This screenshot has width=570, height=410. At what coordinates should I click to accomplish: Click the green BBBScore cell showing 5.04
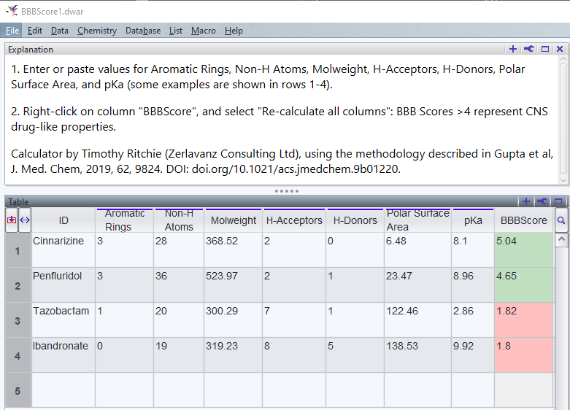click(523, 250)
